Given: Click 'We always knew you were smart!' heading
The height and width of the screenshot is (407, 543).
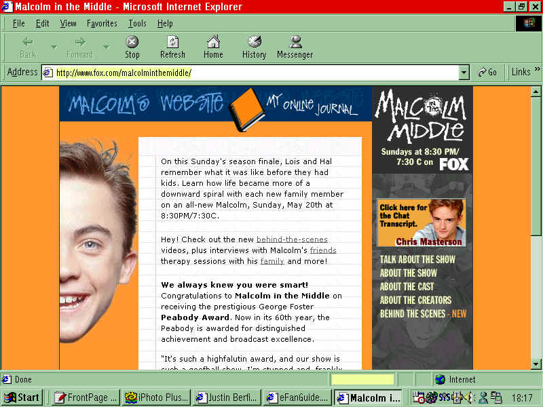Looking at the screenshot, I should pos(234,285).
